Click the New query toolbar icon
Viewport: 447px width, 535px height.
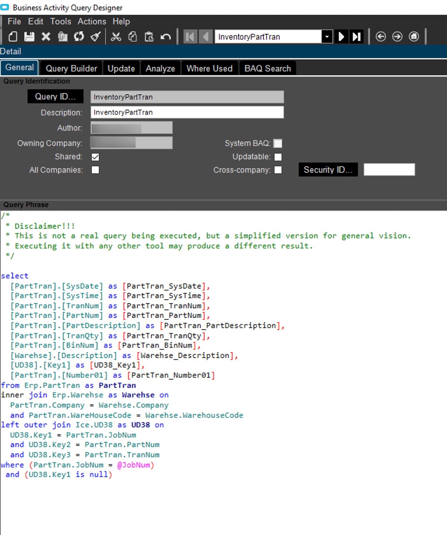click(x=13, y=37)
